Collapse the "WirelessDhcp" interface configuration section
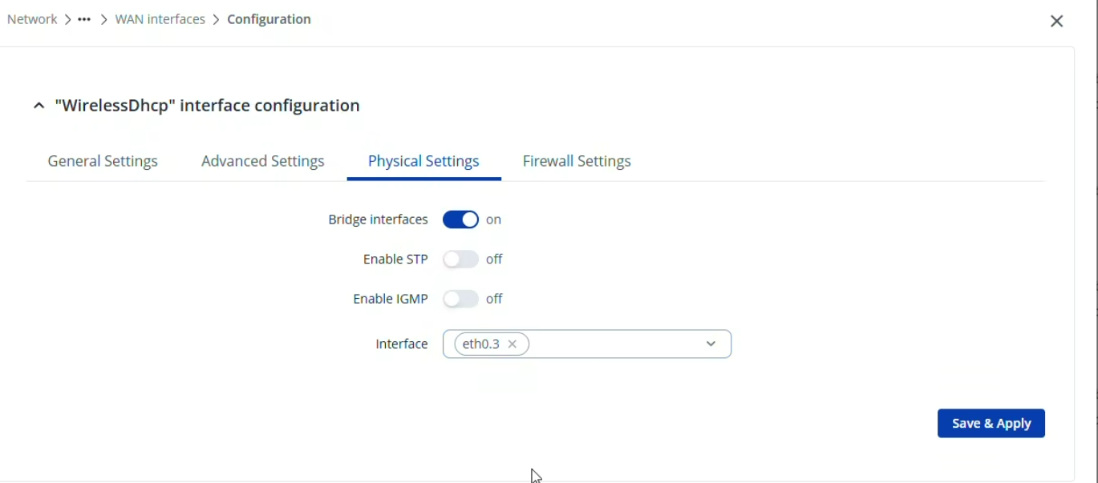The image size is (1098, 483). tap(38, 106)
